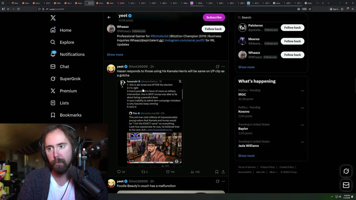Image resolution: width=356 pixels, height=200 pixels.
Task: Bookmark this page with the star icon
Action: [x=310, y=9]
